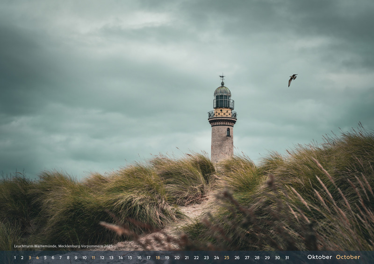Click the small window on lighthouse tower
374x264 pixels.
(228, 132)
